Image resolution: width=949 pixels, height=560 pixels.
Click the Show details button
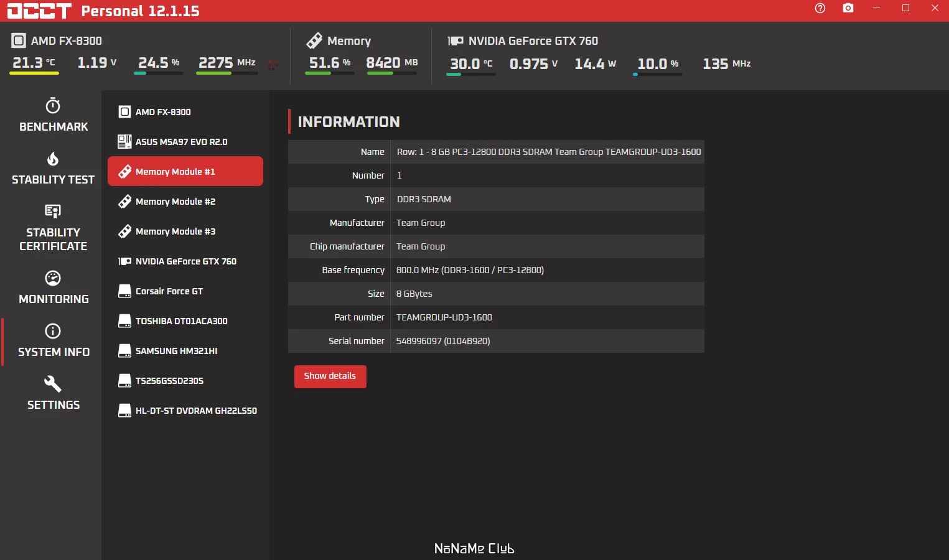click(x=330, y=376)
